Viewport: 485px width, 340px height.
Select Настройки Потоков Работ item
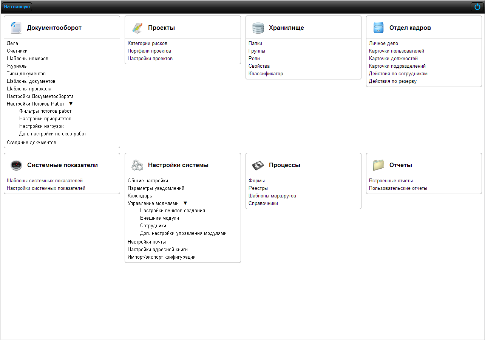[x=36, y=104]
